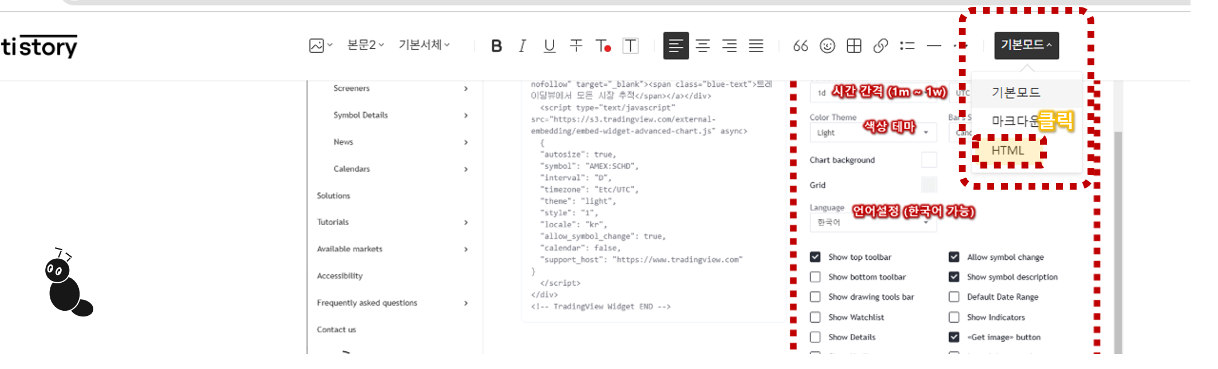The height and width of the screenshot is (369, 1218).
Task: Align text left
Action: coord(676,46)
